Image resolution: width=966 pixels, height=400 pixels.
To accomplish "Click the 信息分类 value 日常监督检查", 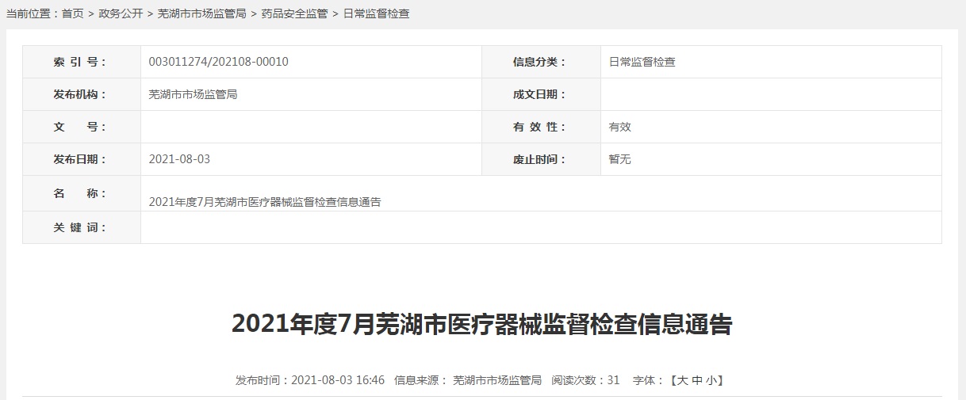I will [642, 62].
